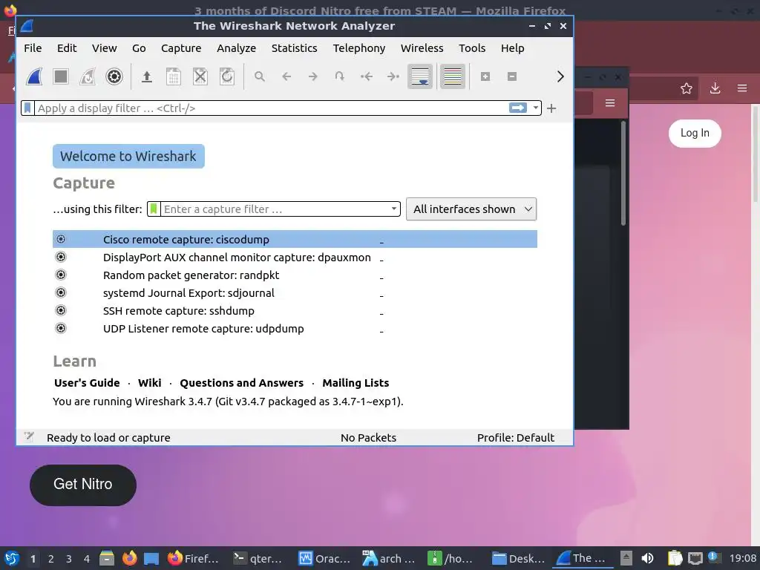Open the All interfaces shown dropdown
This screenshot has width=760, height=570.
[471, 209]
